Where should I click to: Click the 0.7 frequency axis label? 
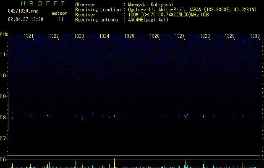pyautogui.click(x=3, y=139)
